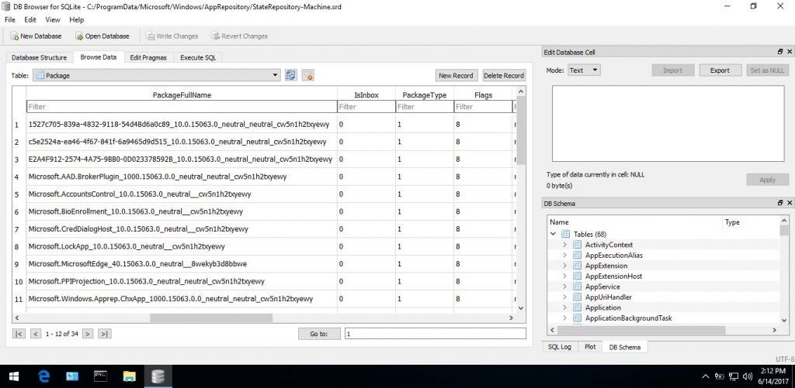
Task: Click the AppExtension table icon
Action: coord(577,266)
